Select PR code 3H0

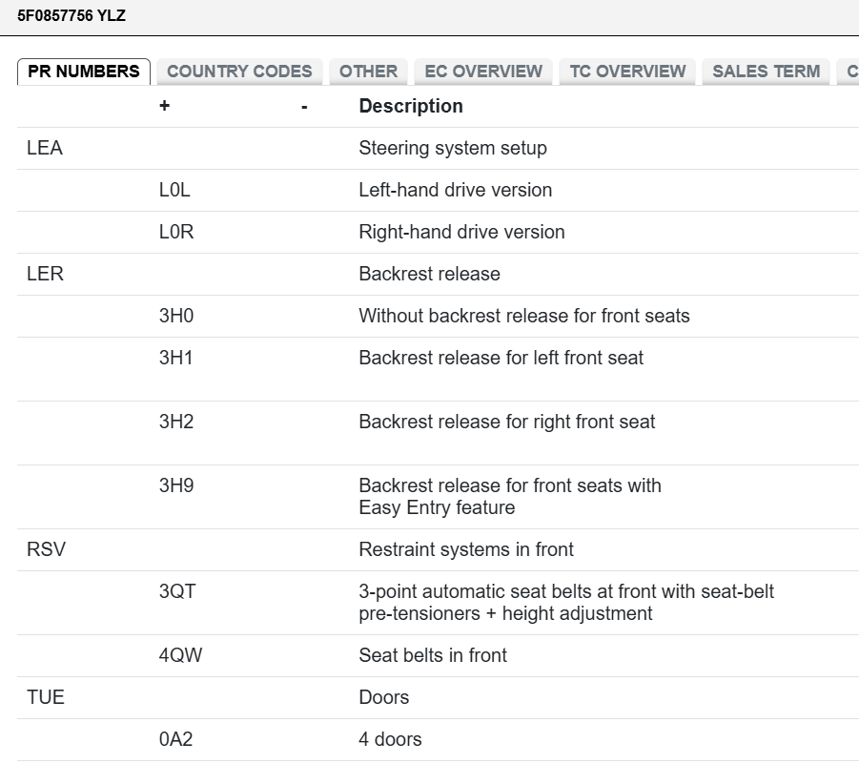[176, 317]
